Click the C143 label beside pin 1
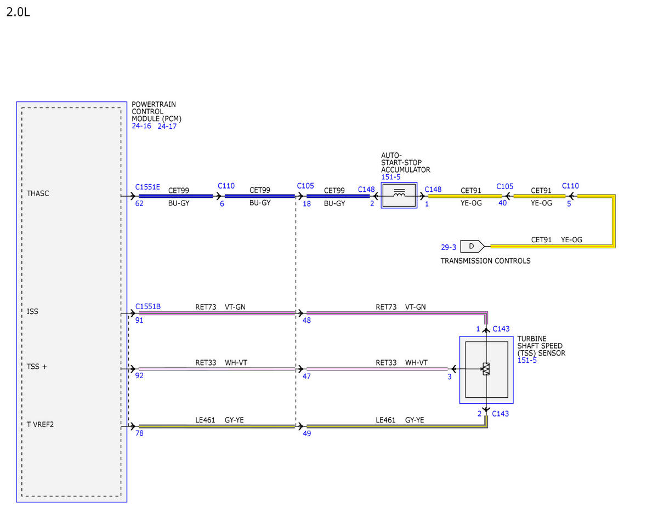658x508 pixels. (501, 329)
